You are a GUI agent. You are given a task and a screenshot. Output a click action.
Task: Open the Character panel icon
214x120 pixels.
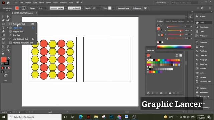point(197,55)
